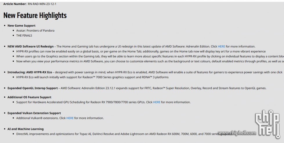Click the 'NEW AMD Software UI Redesign' heading
This screenshot has height=143, width=284.
coord(30,46)
